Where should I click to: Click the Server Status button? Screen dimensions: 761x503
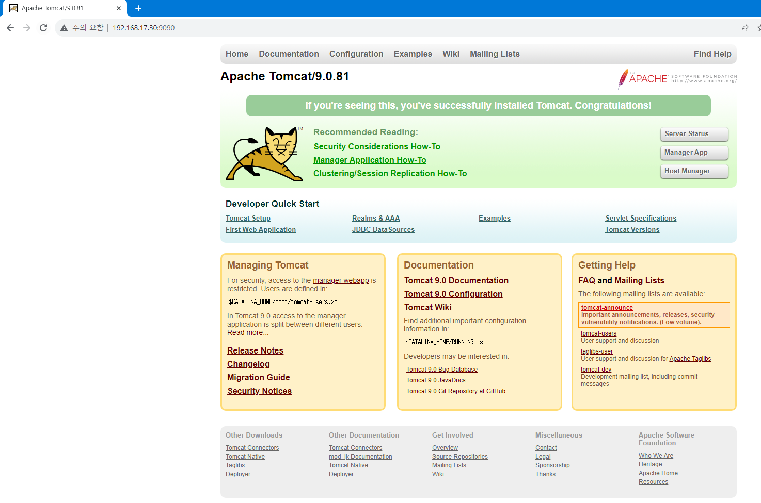694,134
